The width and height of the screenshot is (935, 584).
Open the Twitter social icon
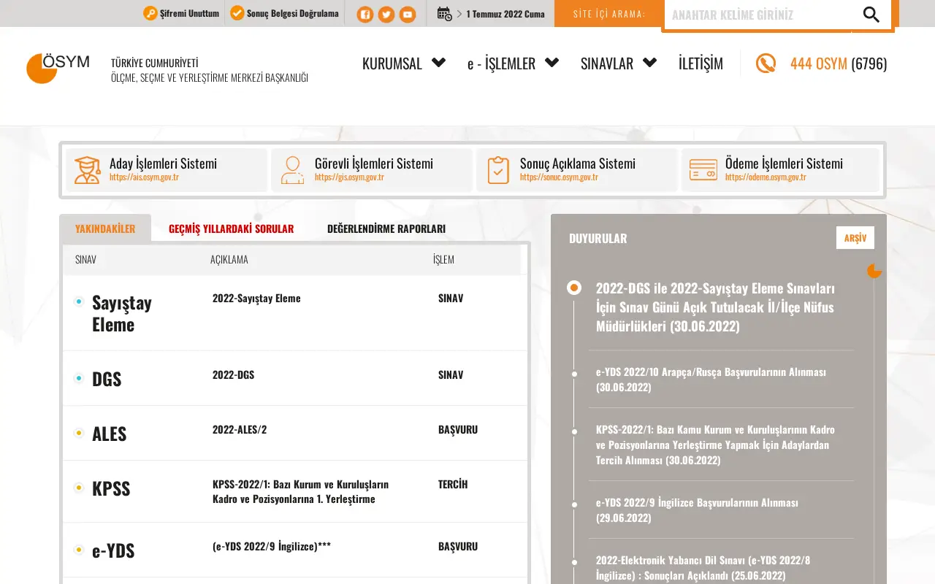386,14
